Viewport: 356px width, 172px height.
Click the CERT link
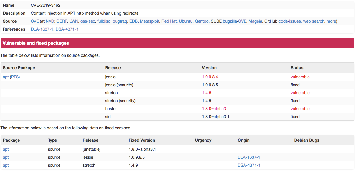[62, 21]
